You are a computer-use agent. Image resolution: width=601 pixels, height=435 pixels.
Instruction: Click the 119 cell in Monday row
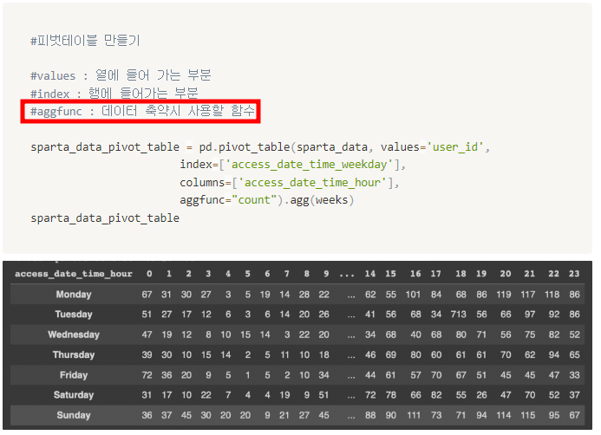point(503,294)
